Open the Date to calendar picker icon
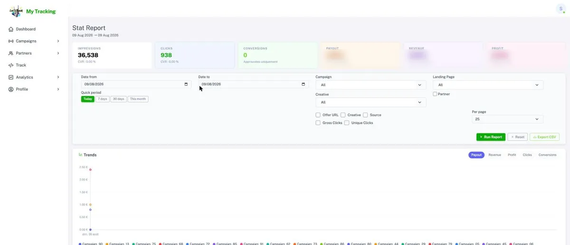Viewport: 570px width, 245px height. pos(303,84)
